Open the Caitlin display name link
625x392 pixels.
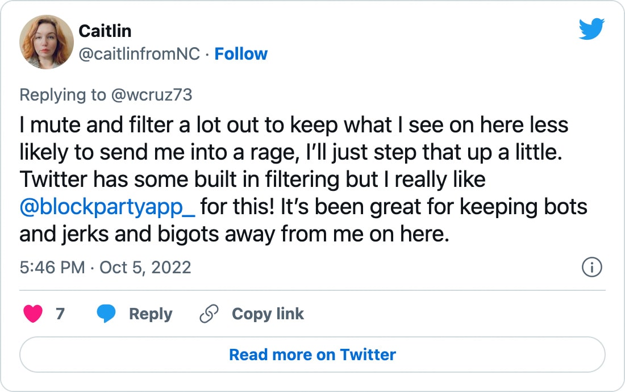(x=105, y=31)
